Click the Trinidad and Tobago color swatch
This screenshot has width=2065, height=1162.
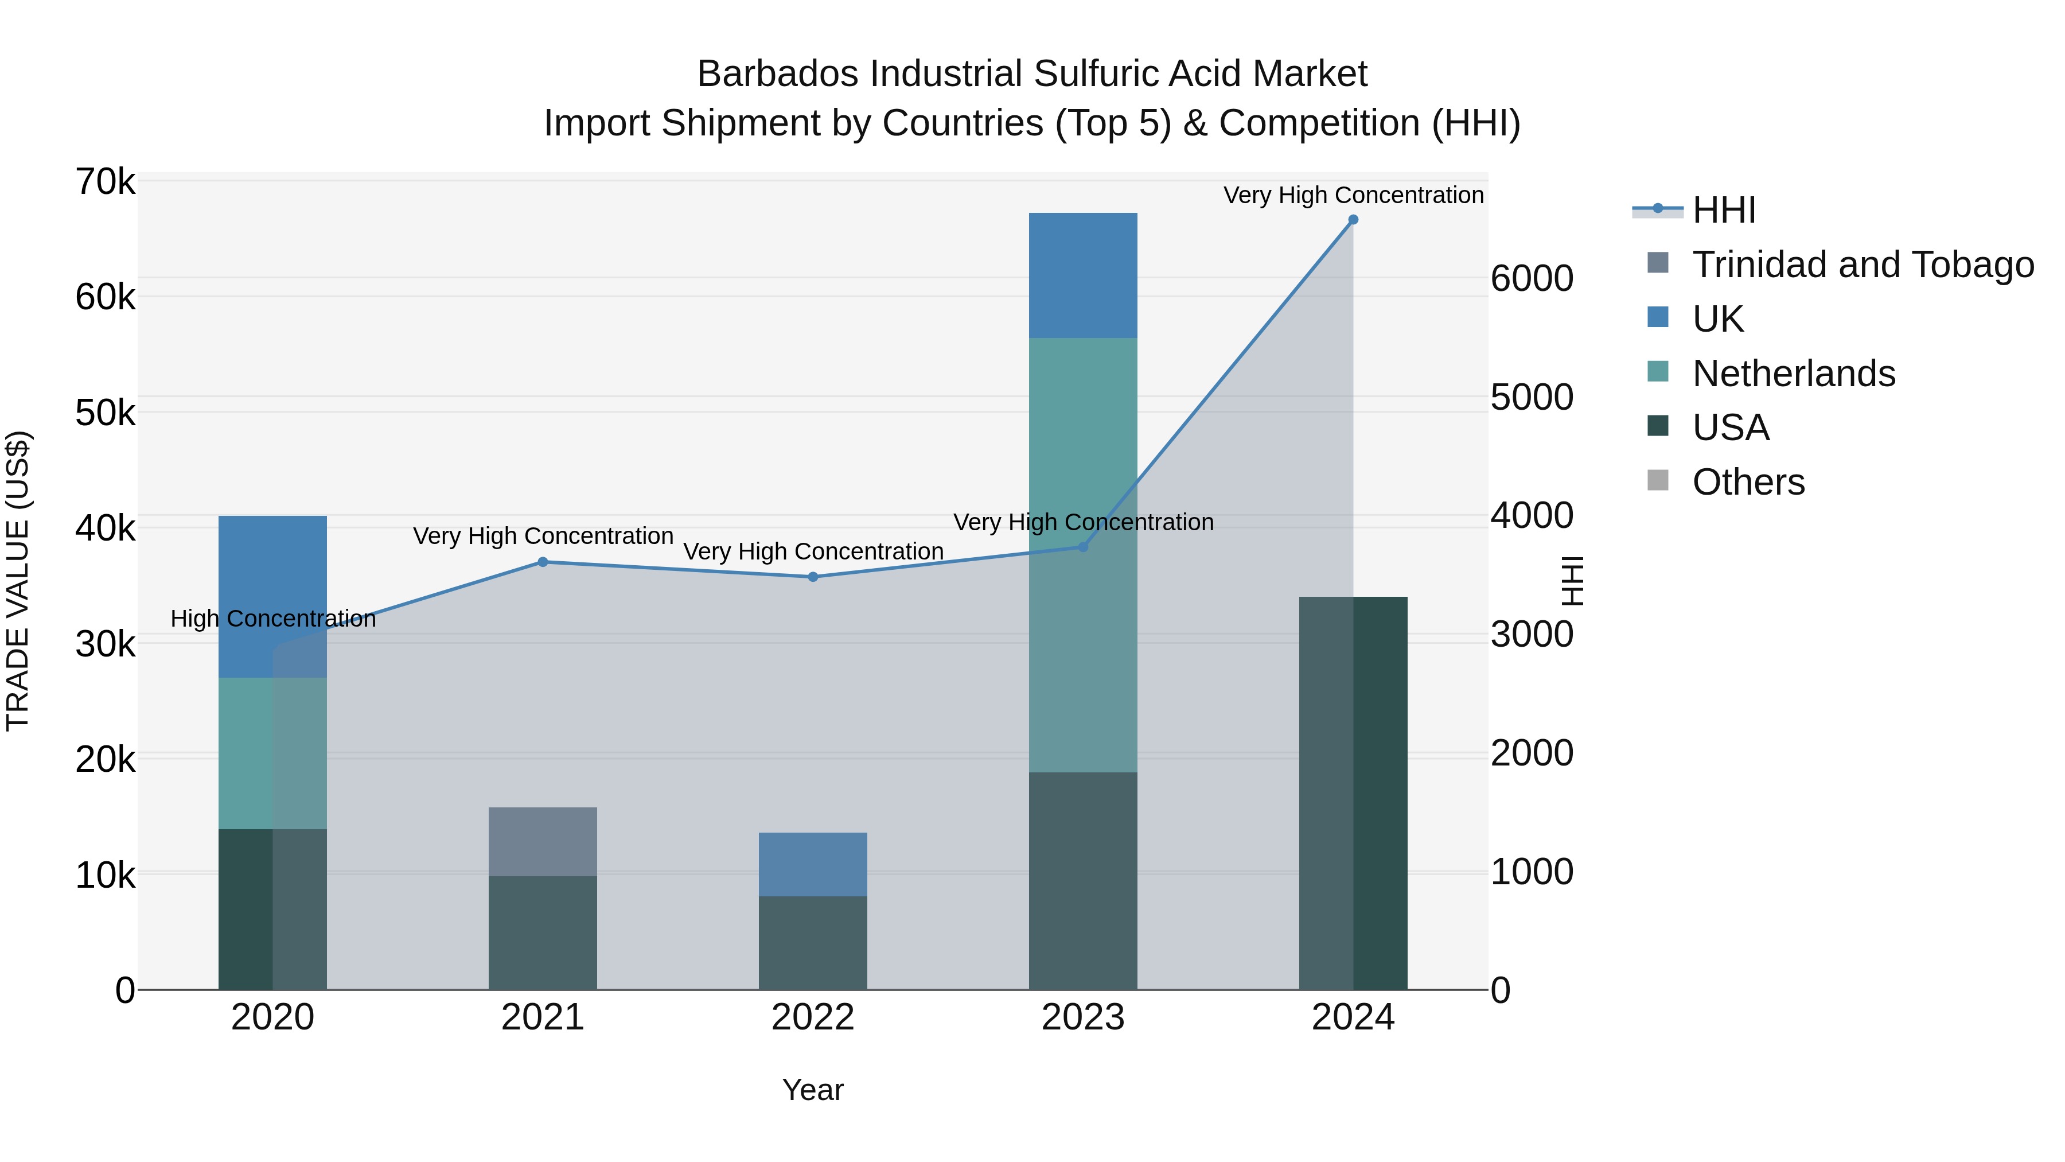tap(1658, 263)
